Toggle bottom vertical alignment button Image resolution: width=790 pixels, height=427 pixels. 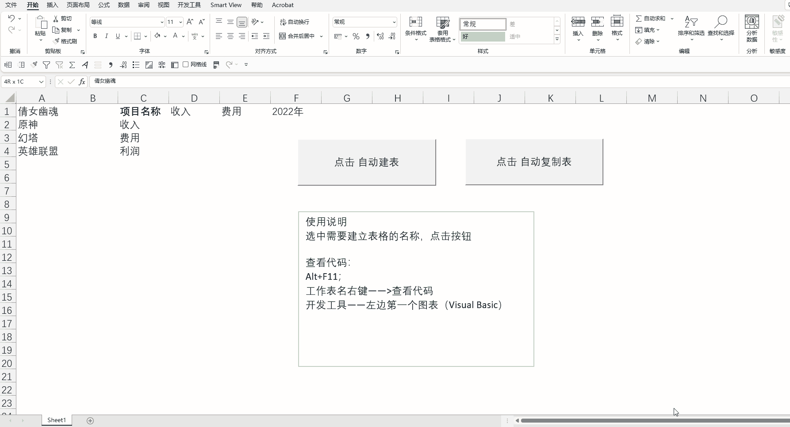pos(242,22)
